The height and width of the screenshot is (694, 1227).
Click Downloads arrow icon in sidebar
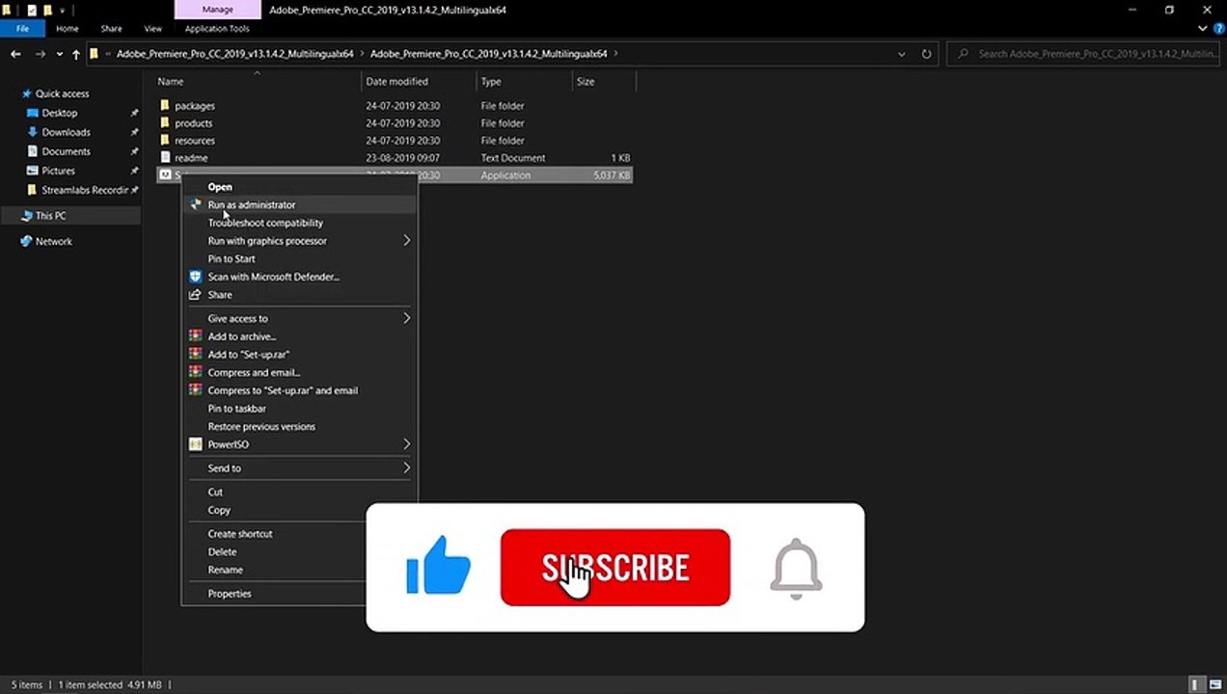click(x=33, y=132)
